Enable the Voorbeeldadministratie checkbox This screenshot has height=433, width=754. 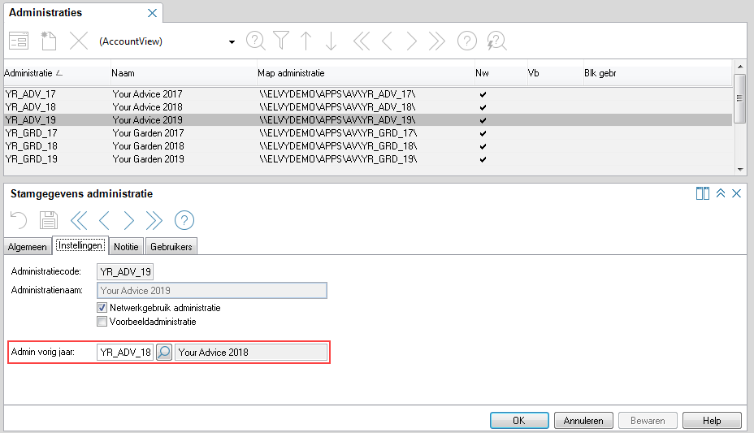[x=102, y=322]
